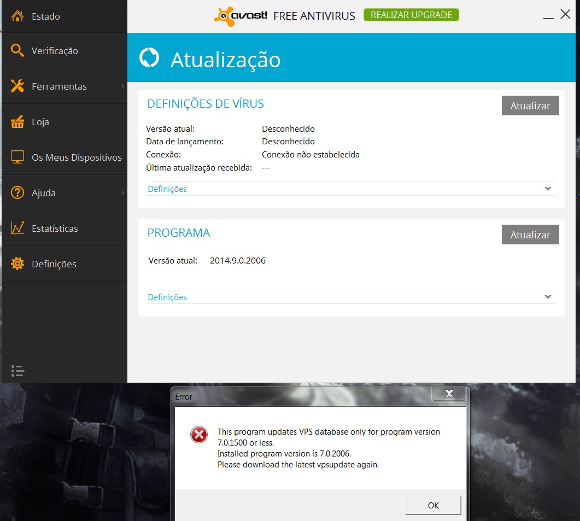Click Atualizar for Programa
Screen dimensions: 580x521
pos(530,235)
